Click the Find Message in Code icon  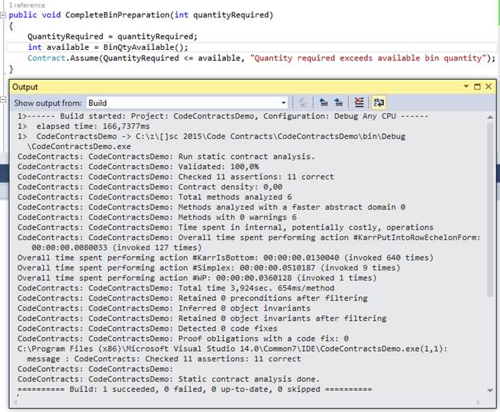[x=303, y=103]
